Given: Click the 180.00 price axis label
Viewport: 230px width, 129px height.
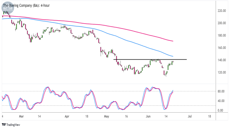Looking at the screenshot, I should (222, 36).
